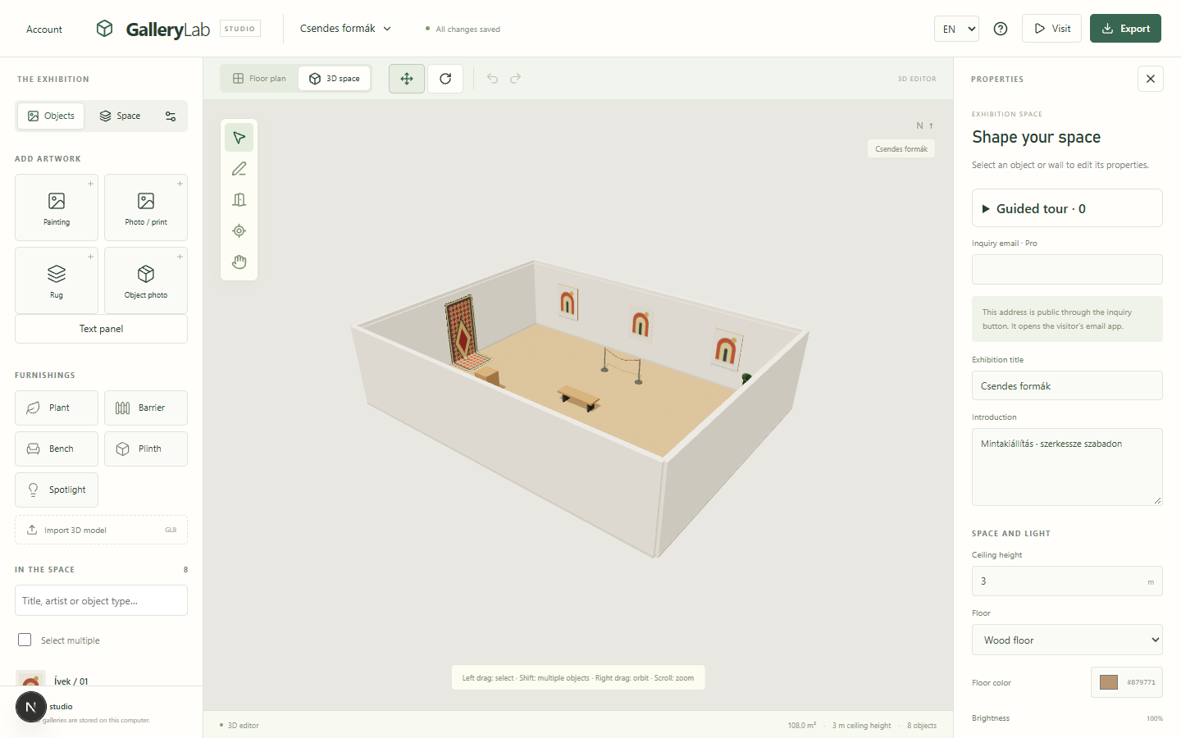Close the Properties panel
Viewport: 1181px width, 738px height.
point(1151,79)
